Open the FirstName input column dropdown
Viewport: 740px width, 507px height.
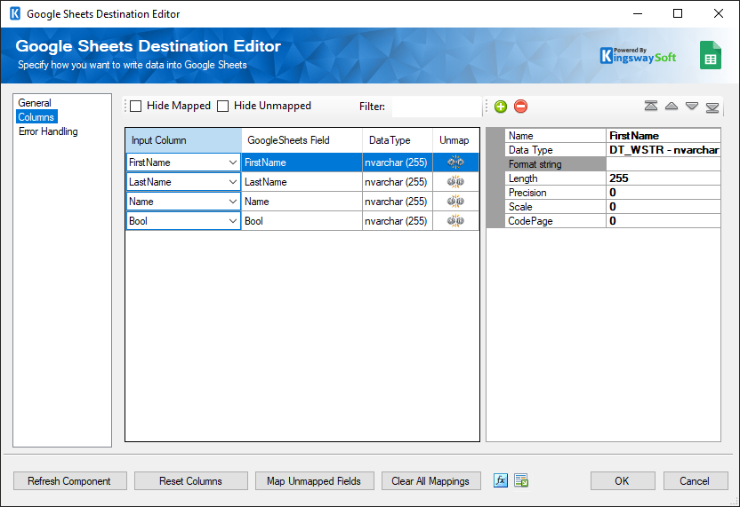coord(233,162)
